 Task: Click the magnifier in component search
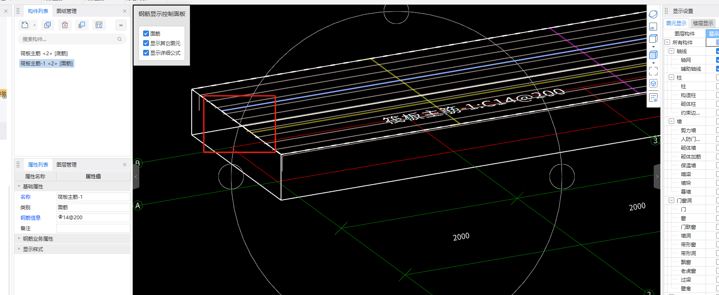[x=119, y=39]
